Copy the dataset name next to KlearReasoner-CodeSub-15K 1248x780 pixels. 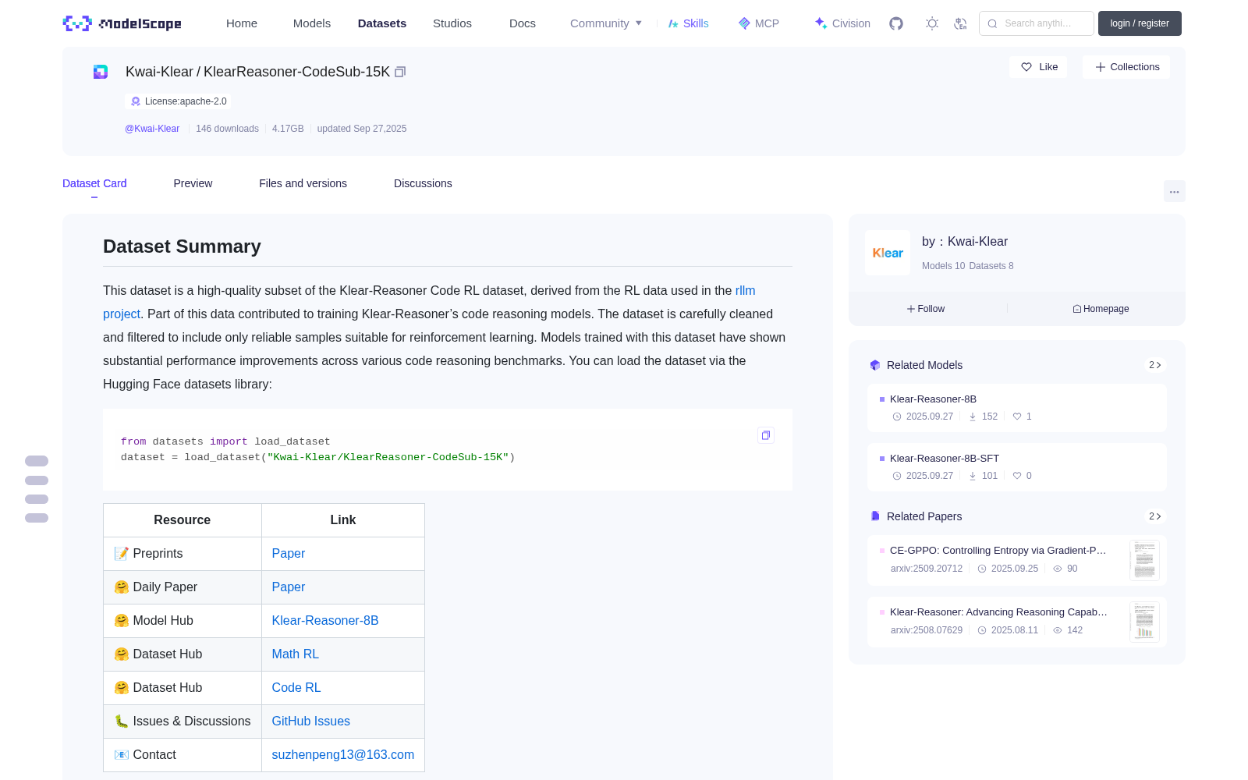point(400,72)
